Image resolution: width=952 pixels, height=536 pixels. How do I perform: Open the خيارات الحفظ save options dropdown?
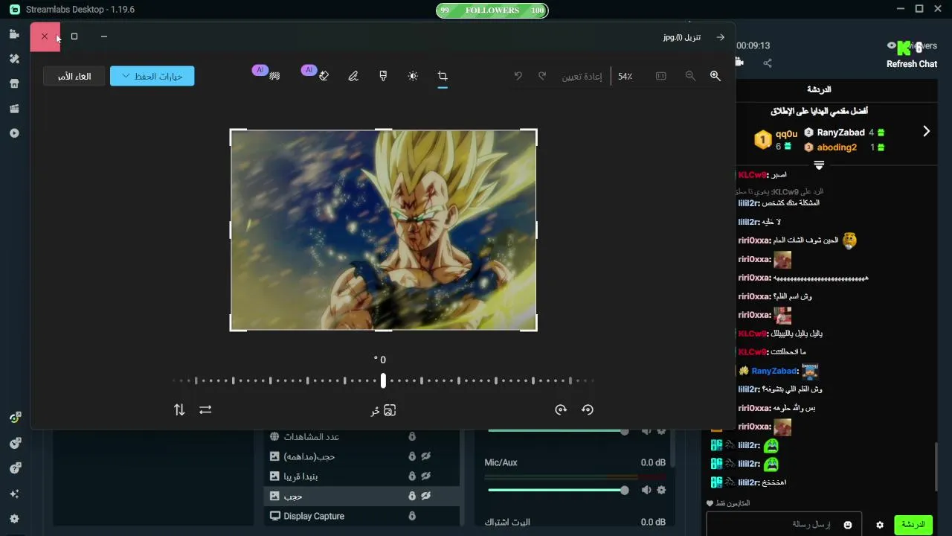pos(152,76)
